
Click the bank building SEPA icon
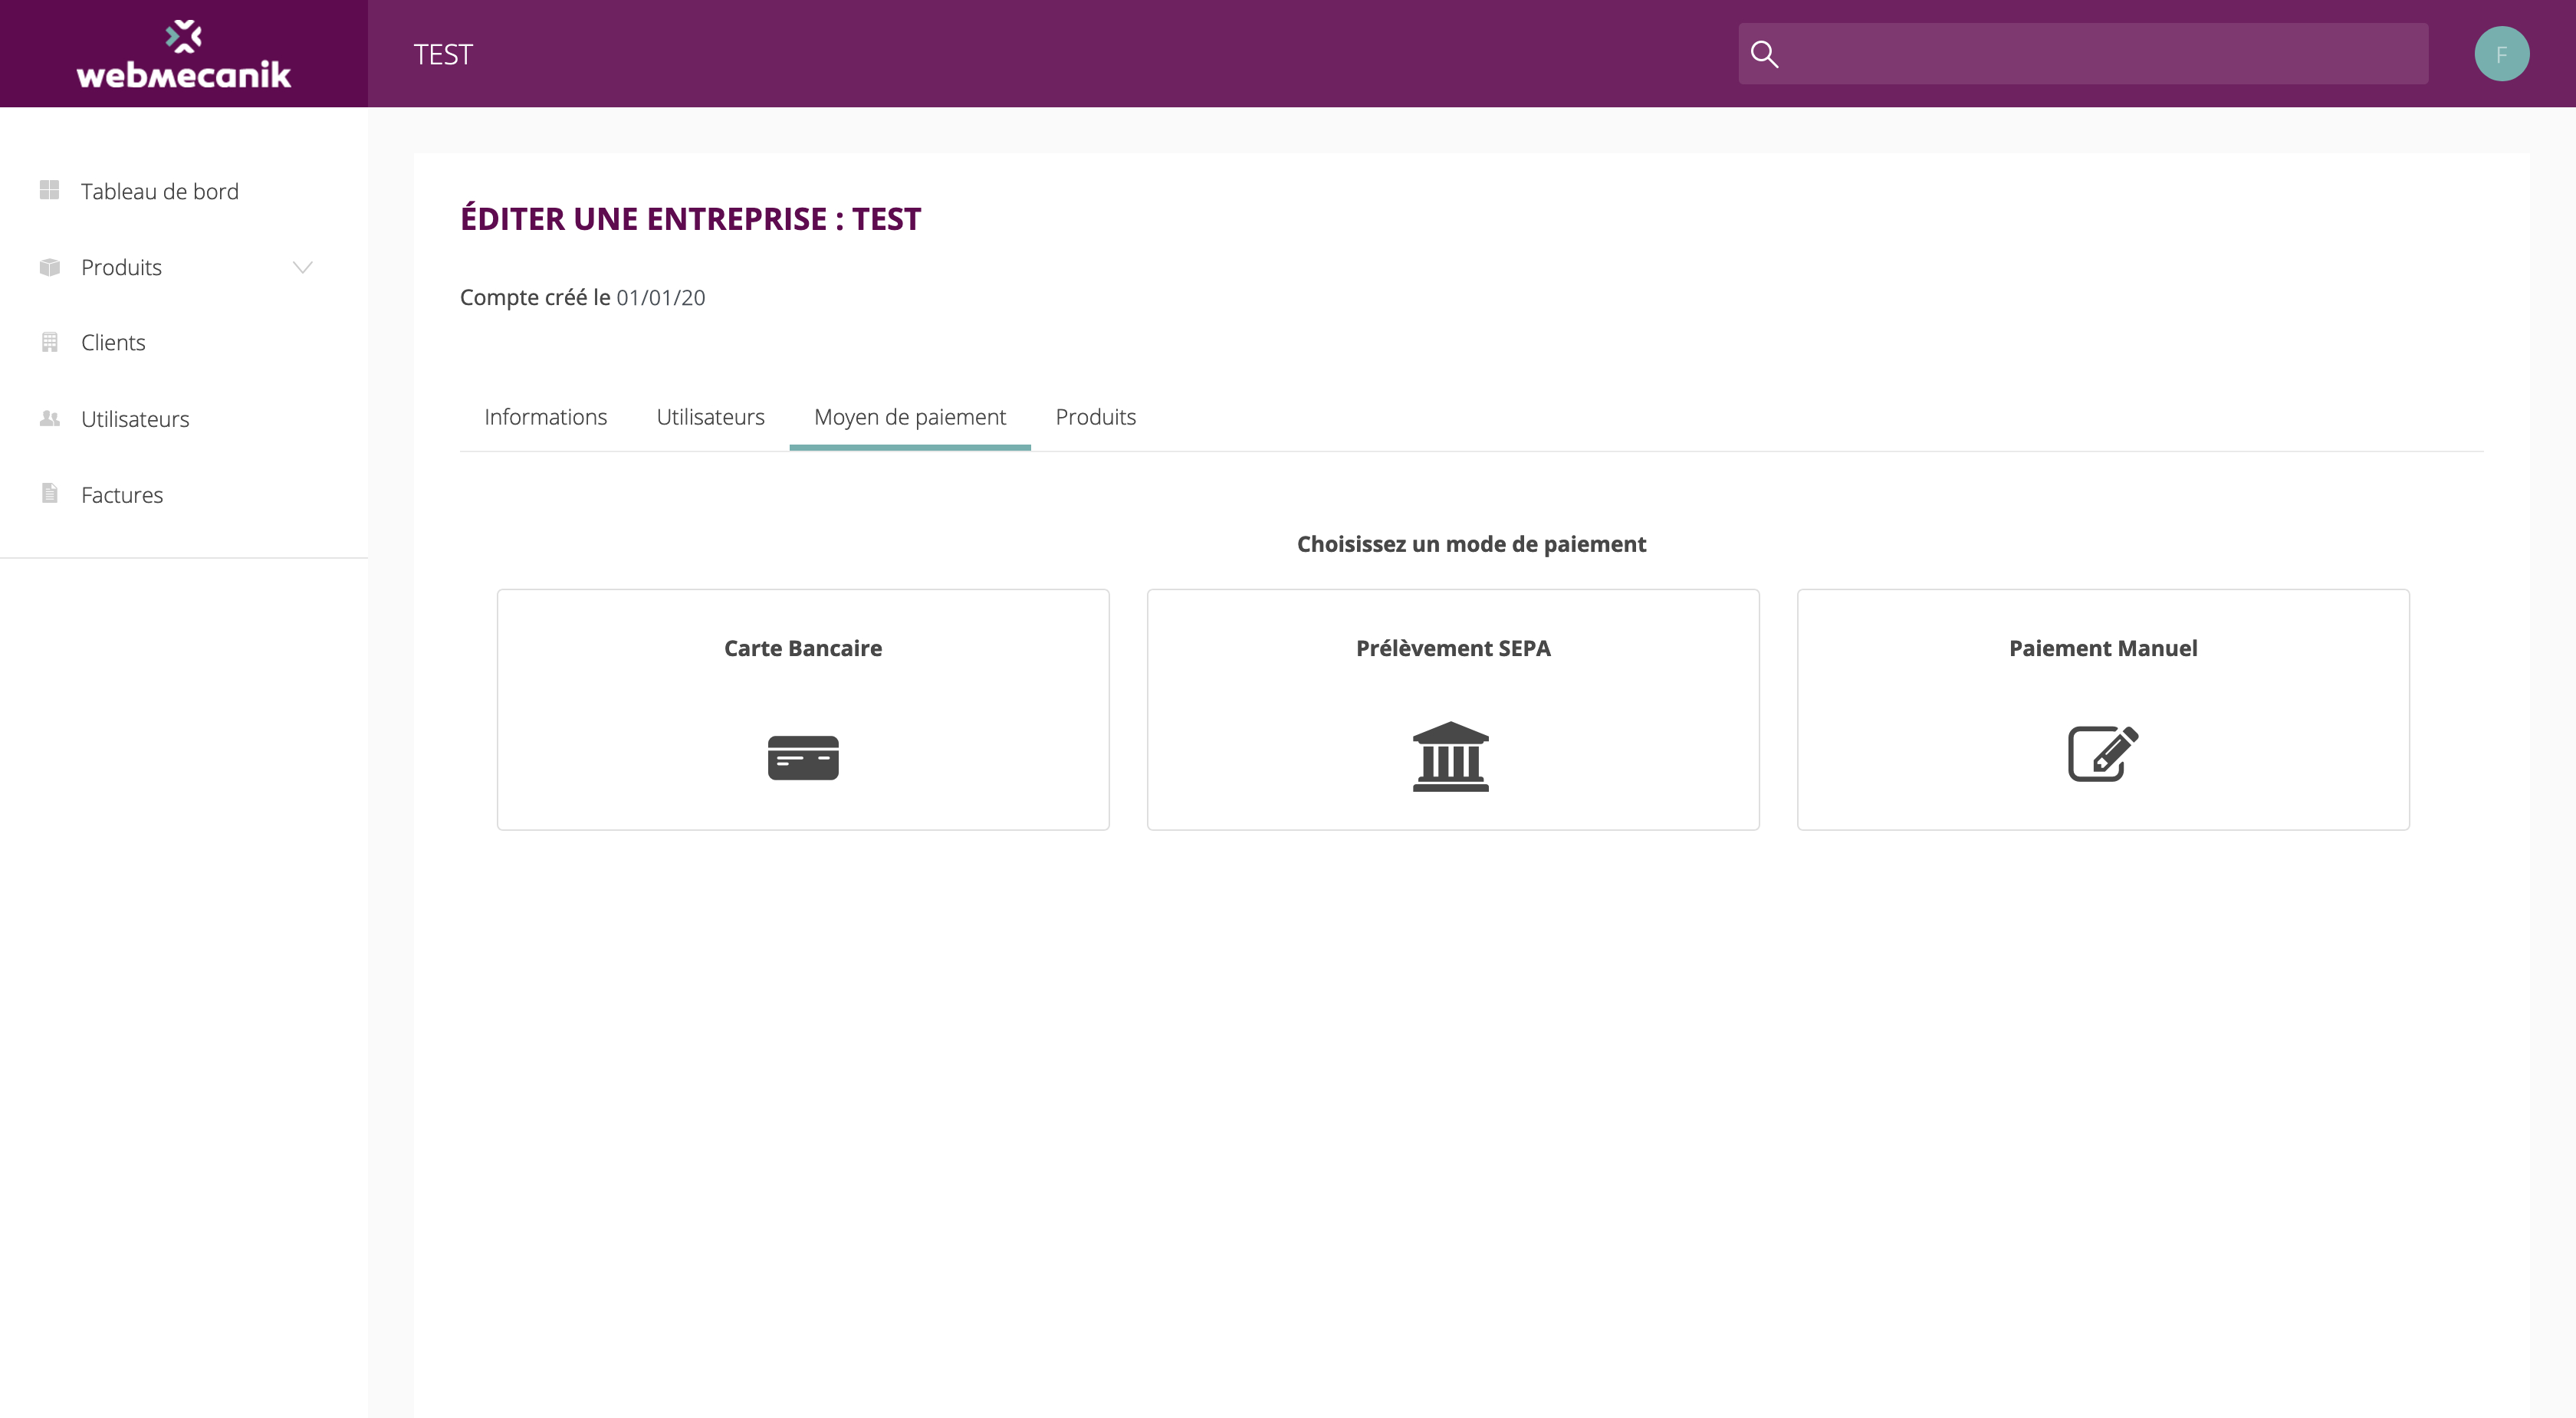click(1451, 756)
